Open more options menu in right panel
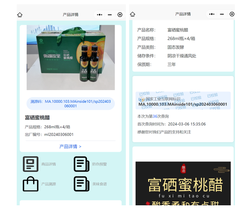This screenshot has width=251, height=209. 212,14
